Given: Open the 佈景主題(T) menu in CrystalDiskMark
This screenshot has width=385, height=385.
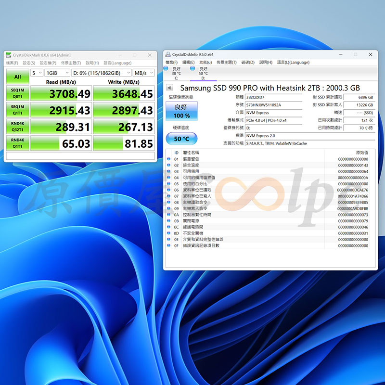Looking at the screenshot, I should pos(71,63).
